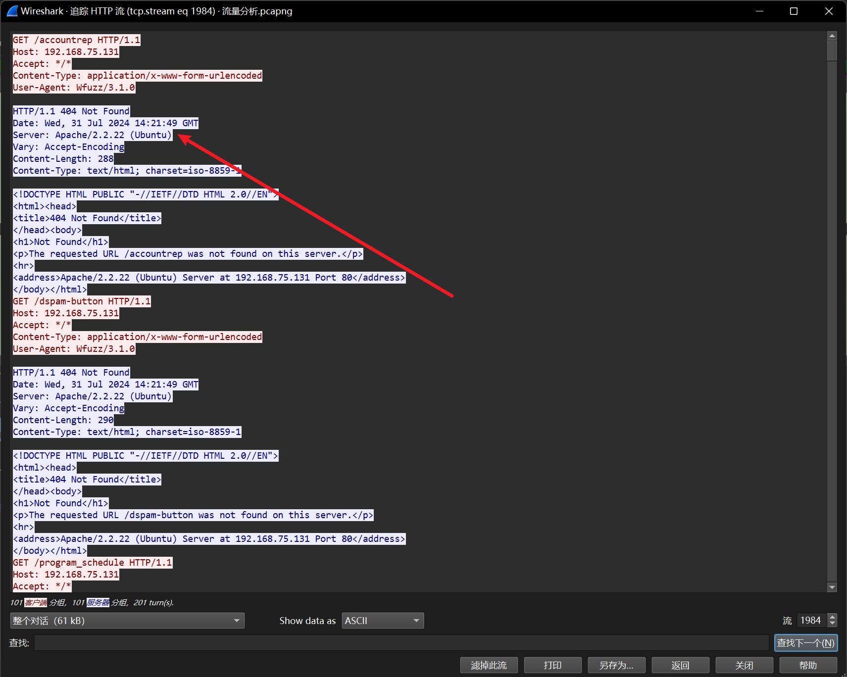Screen dimensions: 847x677
Task: Open help with the 帮助 button
Action: coord(808,665)
